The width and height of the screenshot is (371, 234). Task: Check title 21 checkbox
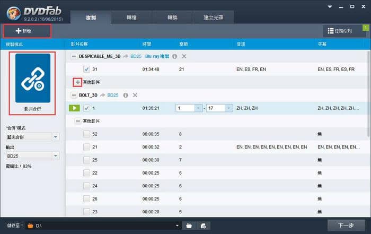point(86,147)
